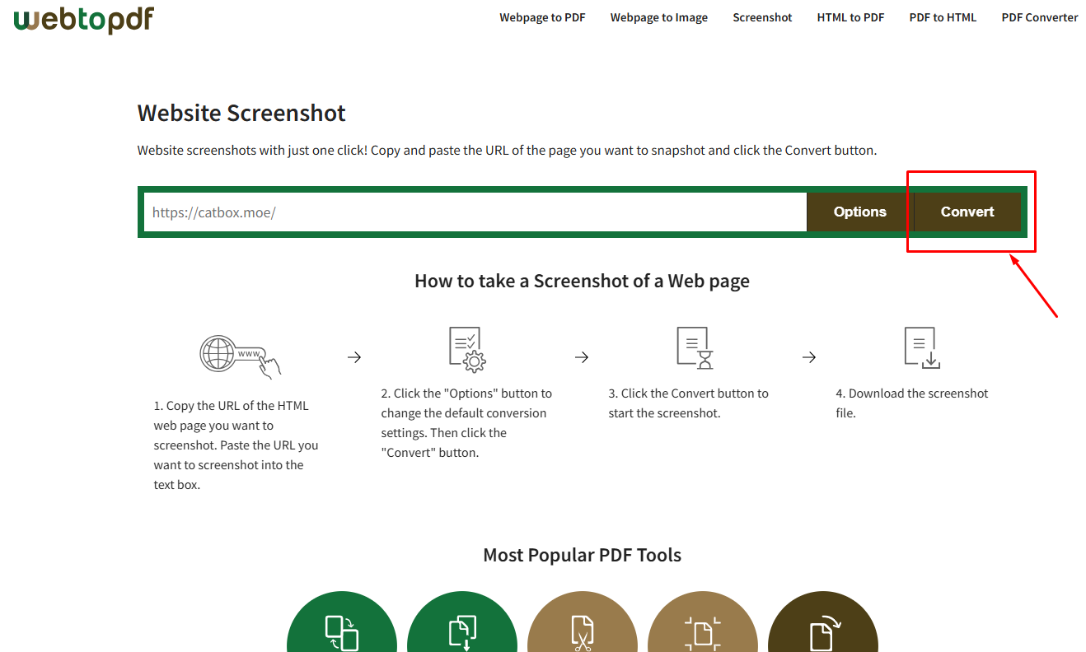Click the checklist-with-gear options step icon

click(467, 350)
